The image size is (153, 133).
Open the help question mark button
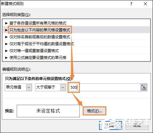(x=131, y=4)
